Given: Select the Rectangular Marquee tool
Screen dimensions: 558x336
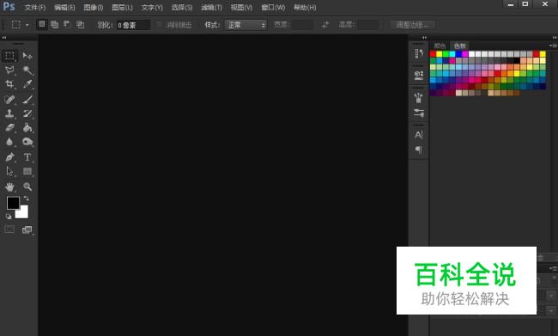Looking at the screenshot, I should point(9,56).
